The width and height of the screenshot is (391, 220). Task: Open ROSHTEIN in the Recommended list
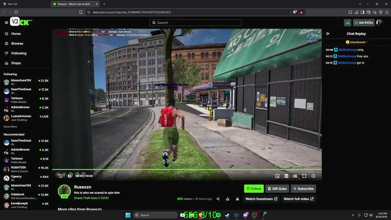pos(26,169)
